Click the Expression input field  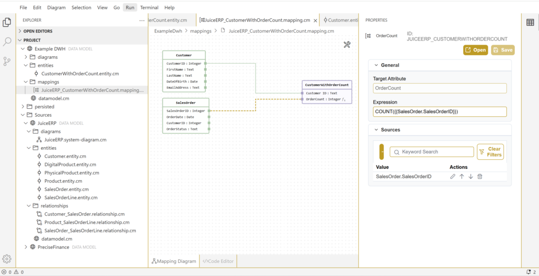click(440, 111)
